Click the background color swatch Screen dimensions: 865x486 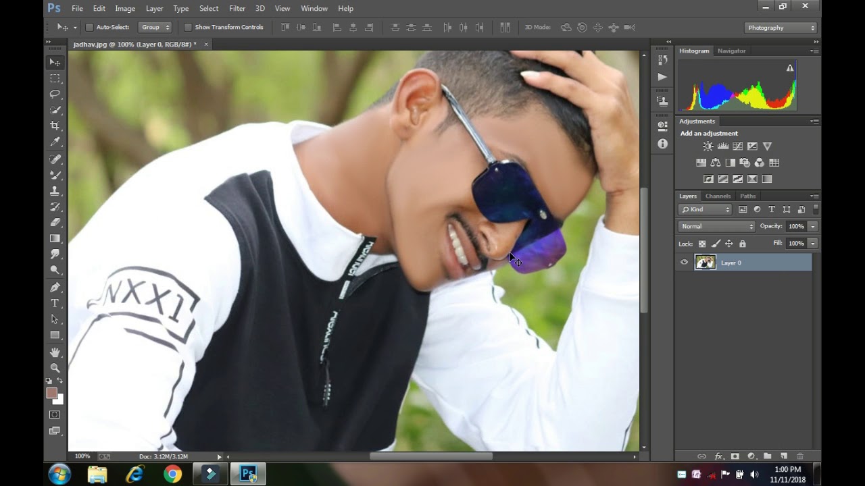click(x=59, y=400)
